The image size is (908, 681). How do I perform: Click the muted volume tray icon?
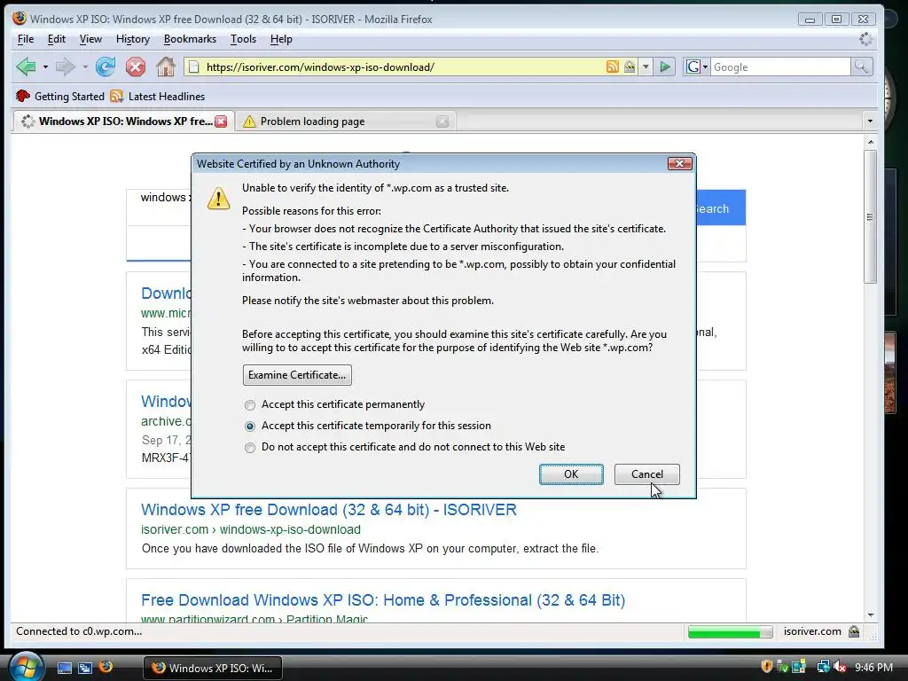point(841,667)
